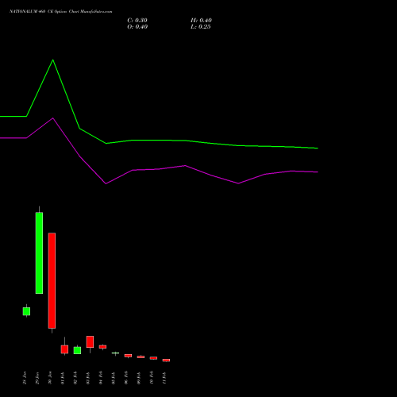Viewport: 397px width, 397px height.
Task: Click the 03 Feb date label
Action: [88, 378]
